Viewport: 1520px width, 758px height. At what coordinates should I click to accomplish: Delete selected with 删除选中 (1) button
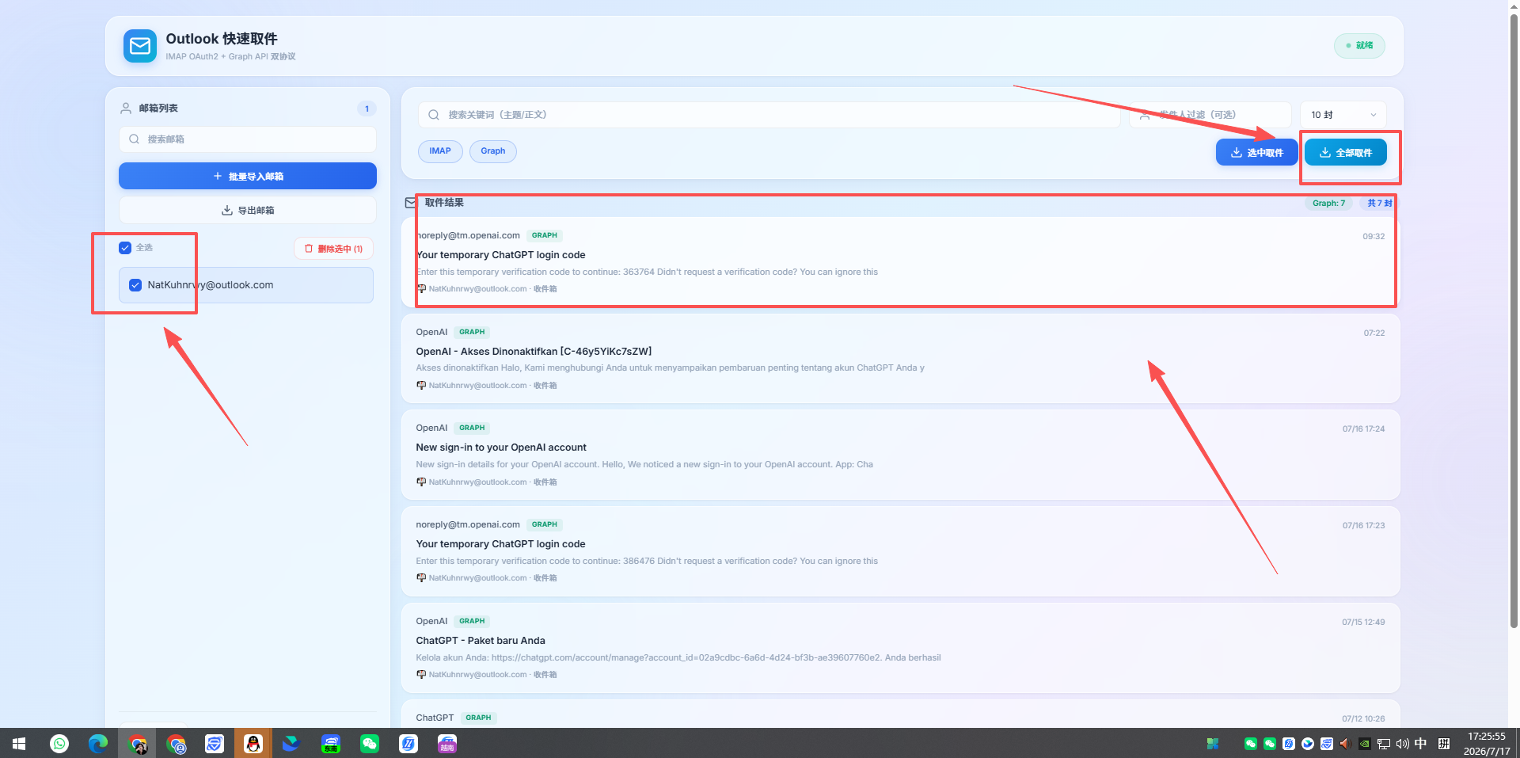[x=333, y=249]
